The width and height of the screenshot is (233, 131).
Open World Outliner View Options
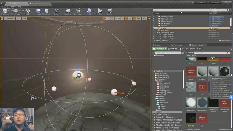225,41
